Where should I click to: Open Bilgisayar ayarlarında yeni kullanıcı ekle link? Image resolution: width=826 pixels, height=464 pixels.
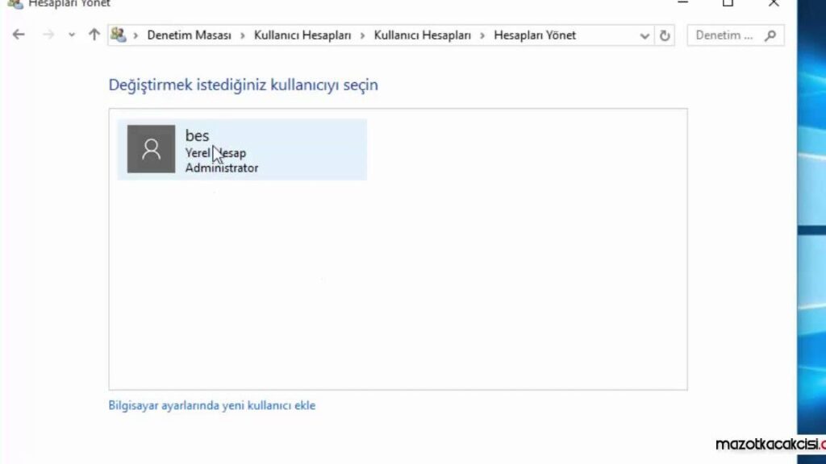[x=211, y=405]
